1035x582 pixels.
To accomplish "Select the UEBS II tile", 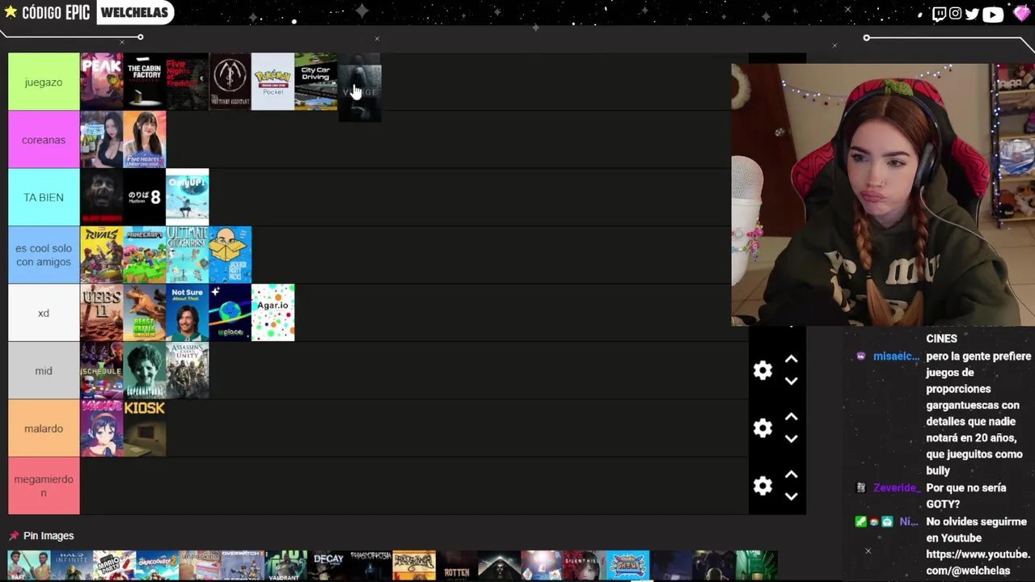I will point(101,313).
